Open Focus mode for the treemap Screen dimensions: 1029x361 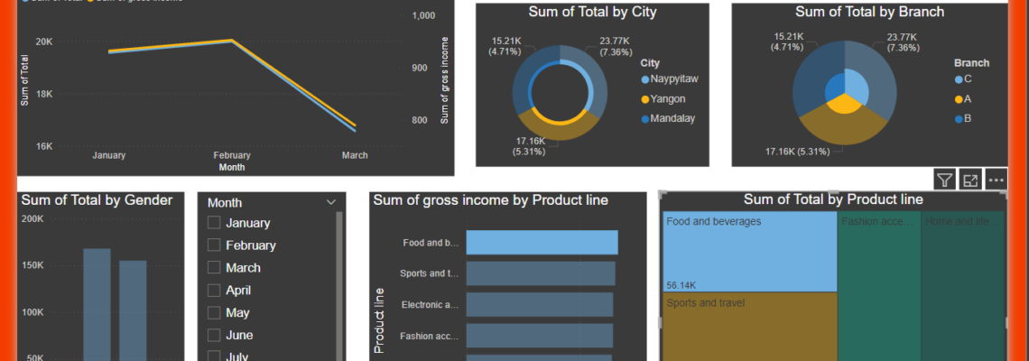[x=970, y=180]
